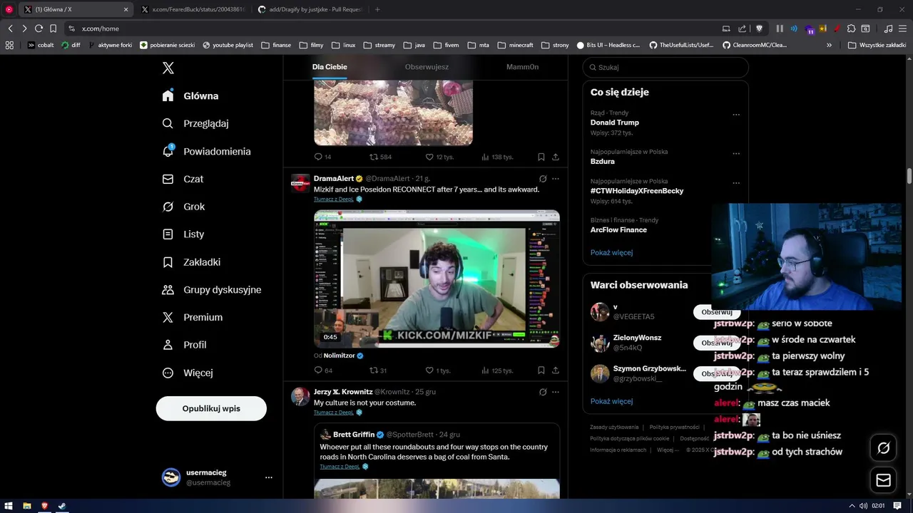Viewport: 913px width, 513px height.
Task: Bookmark the post with 138 tys. views
Action: coord(541,157)
